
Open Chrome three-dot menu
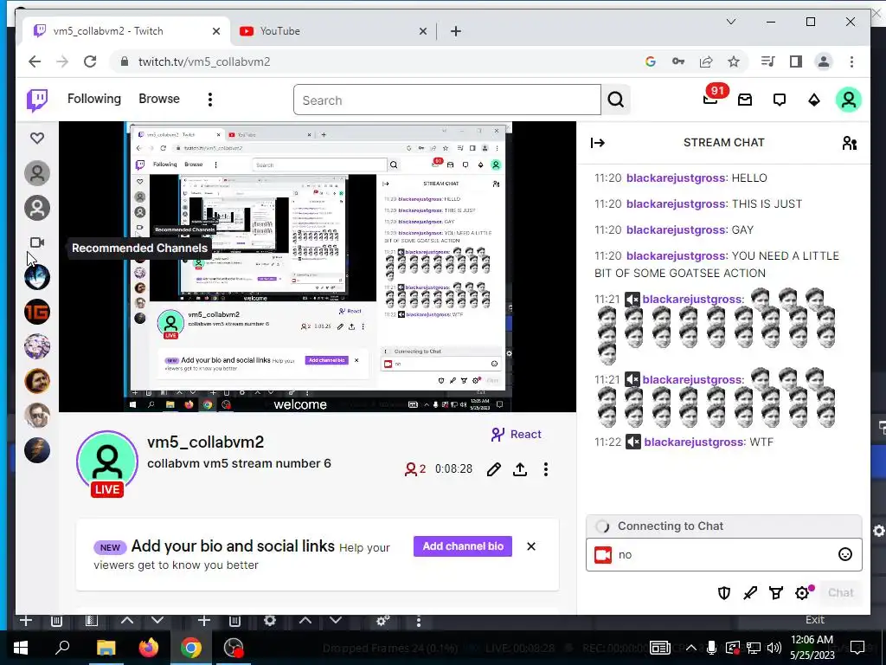(x=851, y=61)
